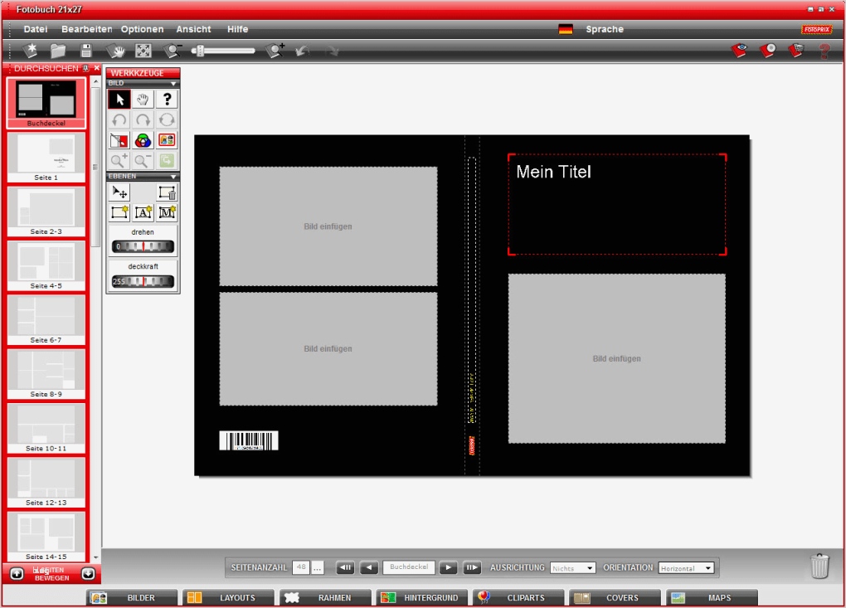The height and width of the screenshot is (608, 846).
Task: Open the Bearbeiten menu
Action: (86, 29)
